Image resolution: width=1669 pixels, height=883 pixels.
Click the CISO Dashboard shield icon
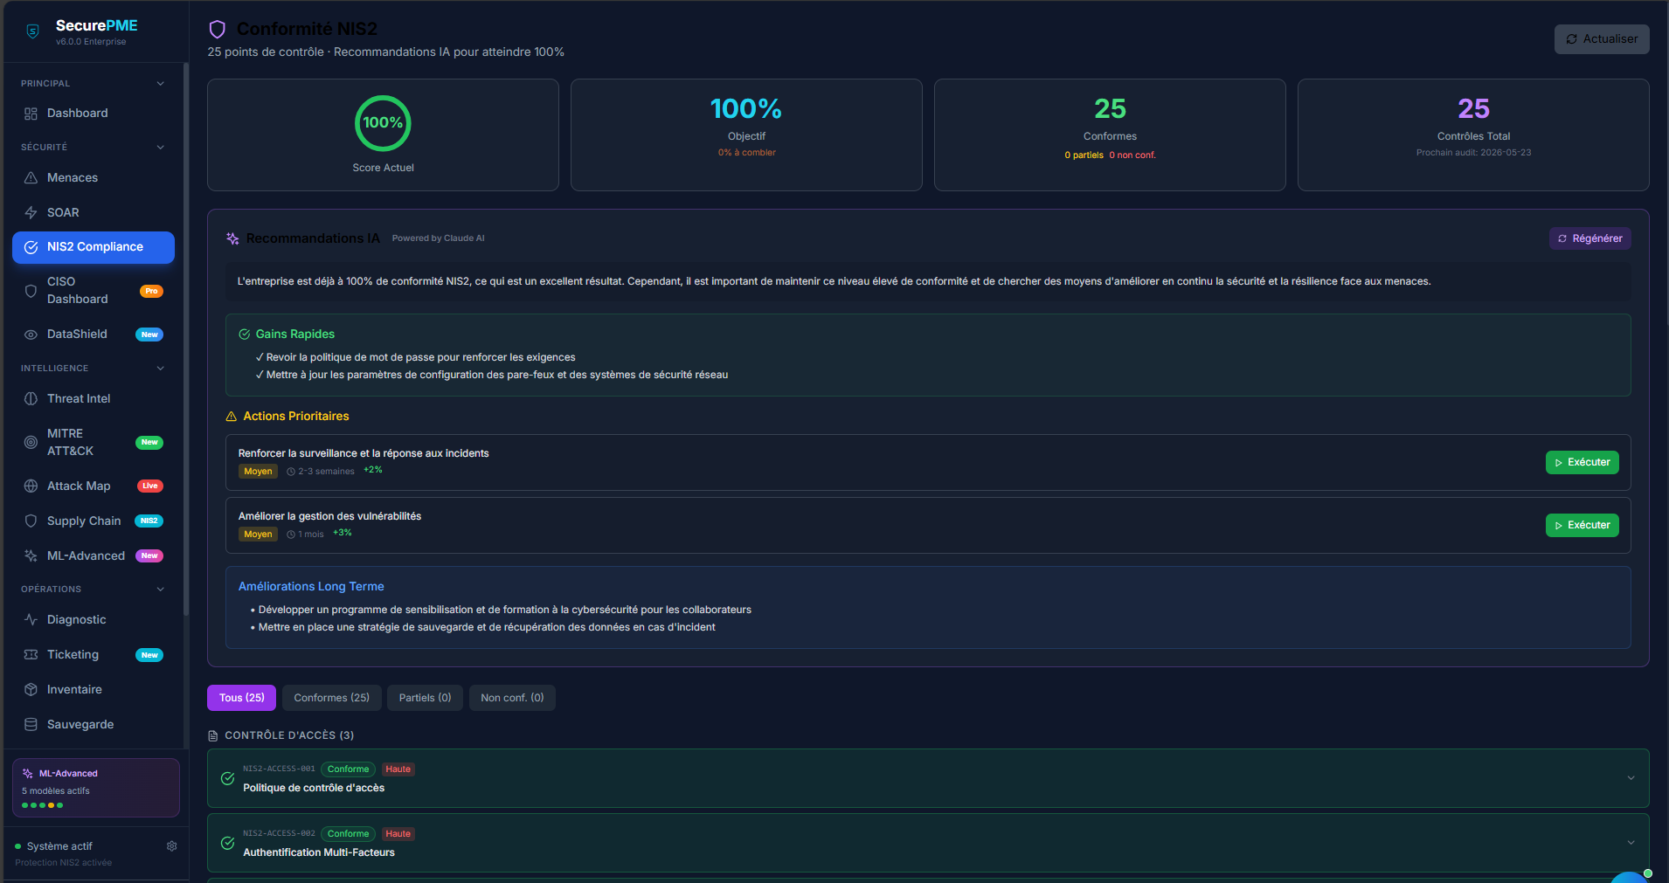coord(31,291)
